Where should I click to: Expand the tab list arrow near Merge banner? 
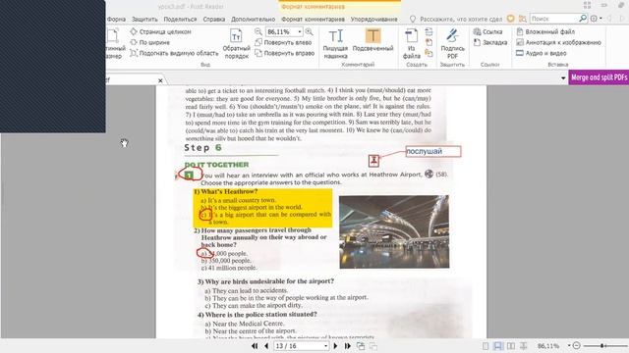[563, 78]
